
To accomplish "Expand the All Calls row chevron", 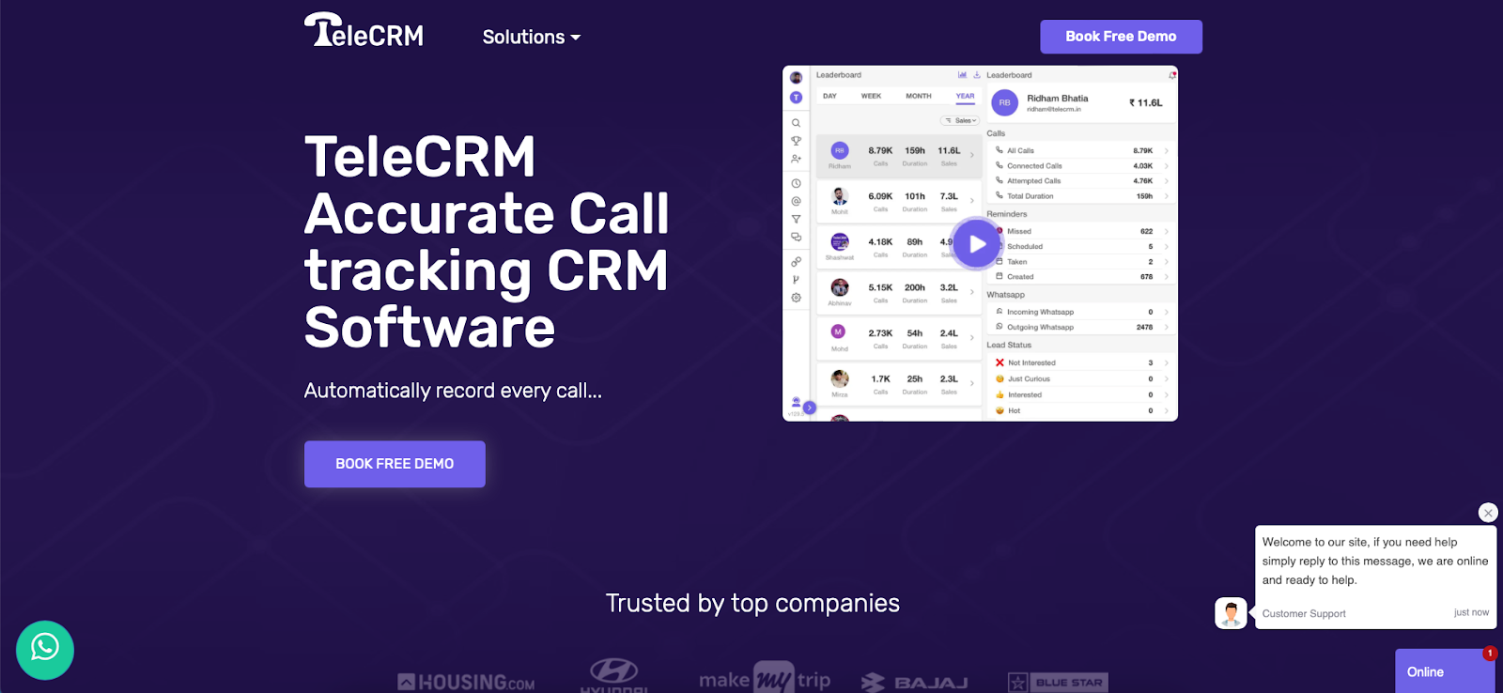I will coord(1167,150).
